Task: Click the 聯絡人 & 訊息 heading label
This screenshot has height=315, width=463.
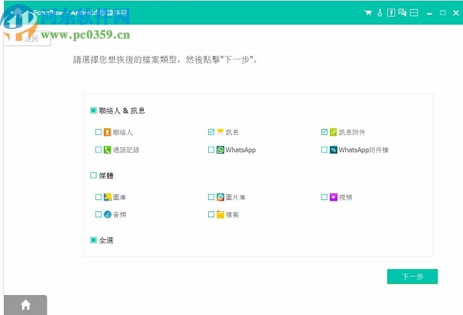Action: click(122, 110)
